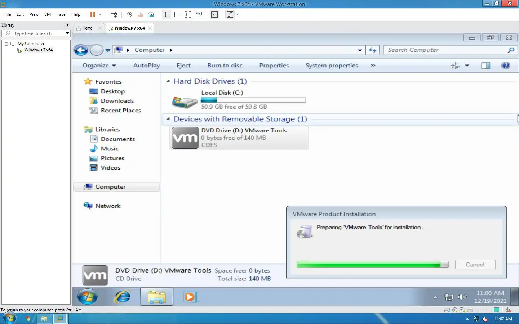Screen dimensions: 519x324
Task: Collapse the Hard Disk Drives group
Action: (168, 81)
